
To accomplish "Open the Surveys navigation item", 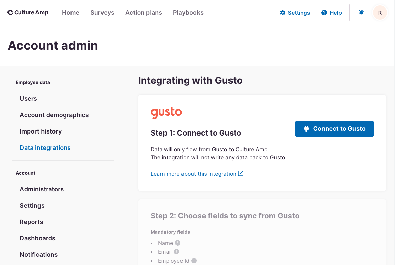I will [x=102, y=13].
